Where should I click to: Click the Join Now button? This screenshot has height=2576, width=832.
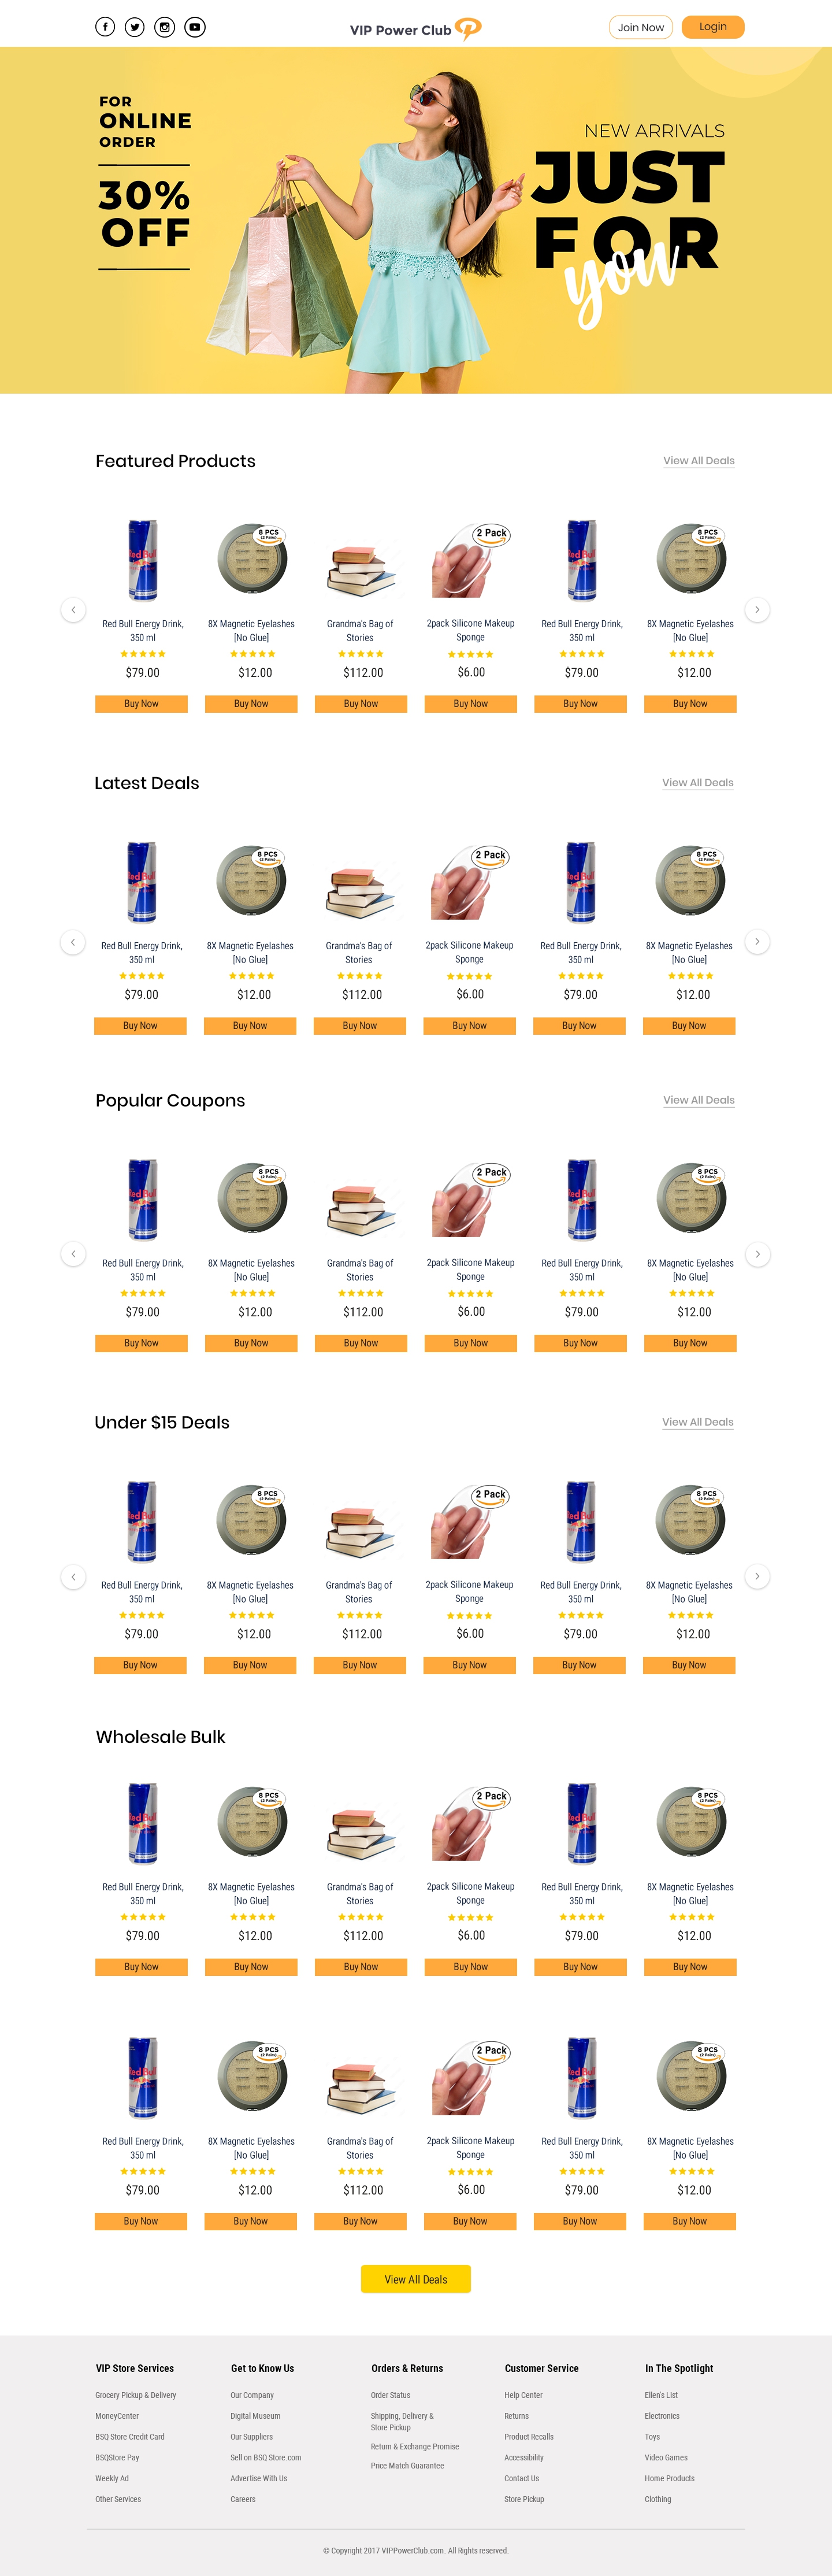click(641, 27)
